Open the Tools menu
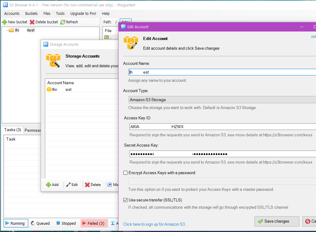Viewport: 316px width, 232px height. tap(60, 14)
